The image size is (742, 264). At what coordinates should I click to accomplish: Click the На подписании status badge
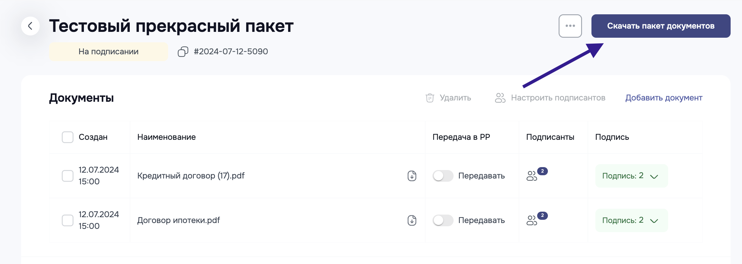click(x=109, y=52)
